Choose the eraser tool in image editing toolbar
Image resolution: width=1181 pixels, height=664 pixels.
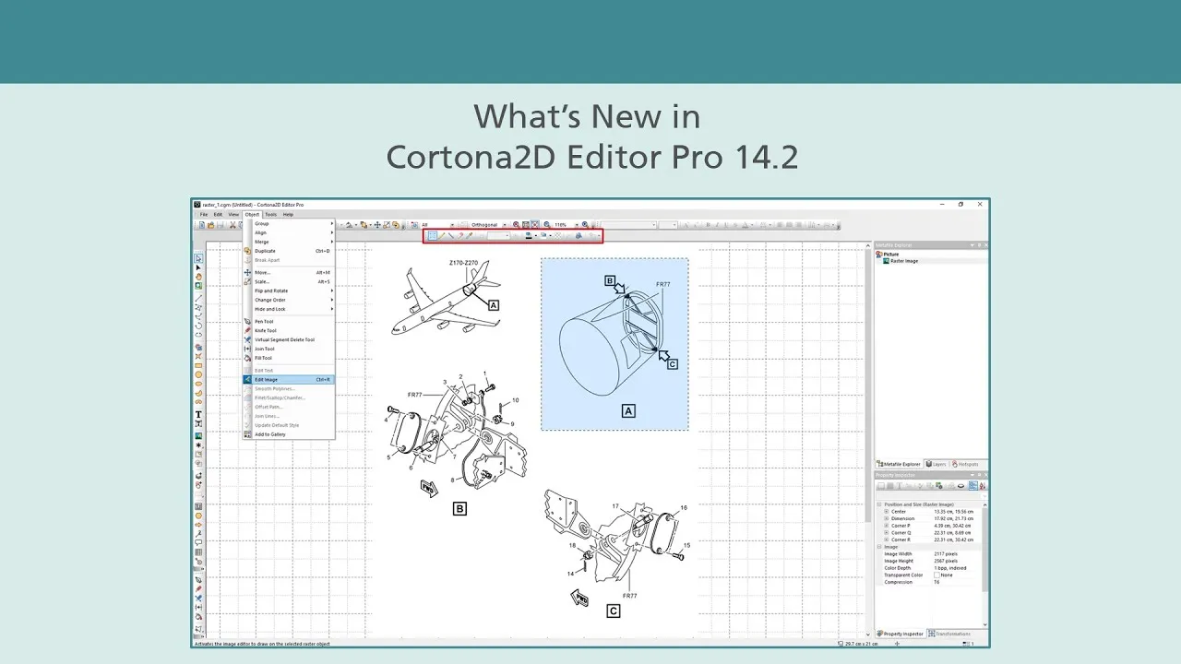460,236
